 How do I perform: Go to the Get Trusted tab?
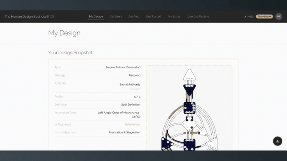point(153,16)
